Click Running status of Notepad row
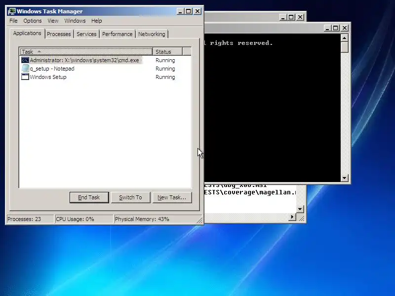Viewport: 395px width, 296px height. (165, 69)
